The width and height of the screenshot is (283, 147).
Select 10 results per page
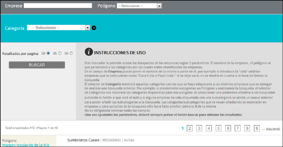pyautogui.click(x=48, y=53)
